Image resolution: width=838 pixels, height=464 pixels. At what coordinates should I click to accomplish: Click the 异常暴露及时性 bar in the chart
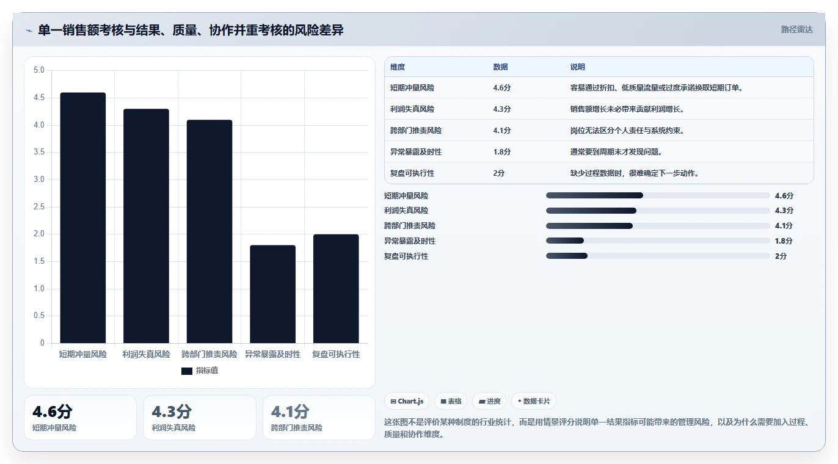click(272, 294)
